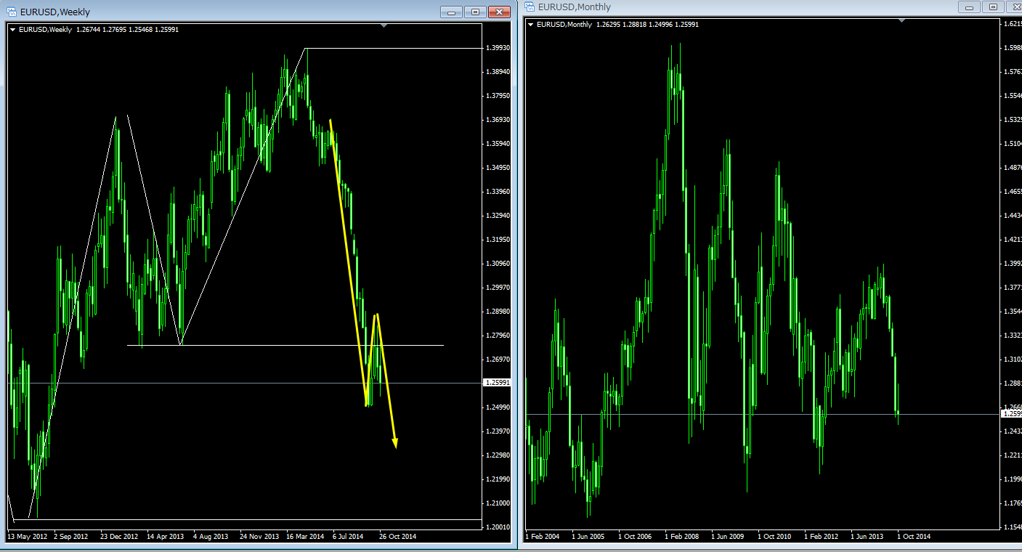Click the Monthly chart shift marker triangle
1022x552 pixels.
click(901, 21)
